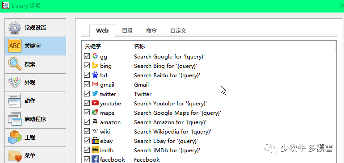
Task: Disable the youtube keyword checkbox
Action: pos(87,103)
